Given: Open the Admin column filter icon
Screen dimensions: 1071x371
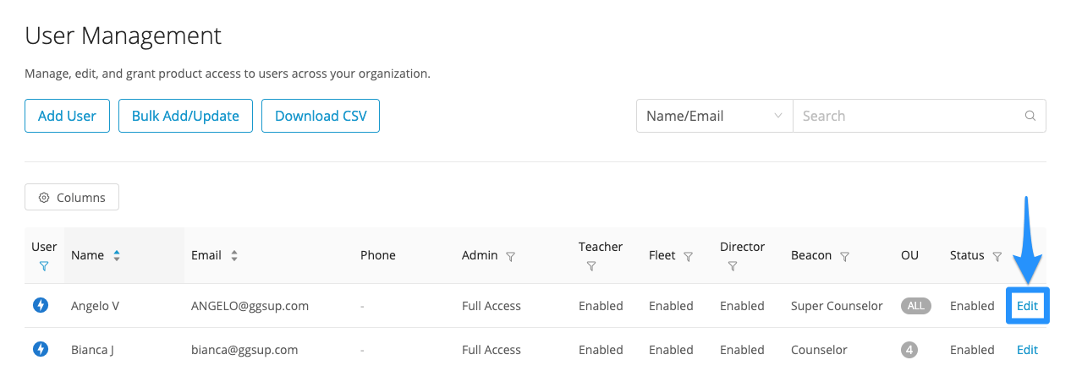Looking at the screenshot, I should (x=511, y=256).
